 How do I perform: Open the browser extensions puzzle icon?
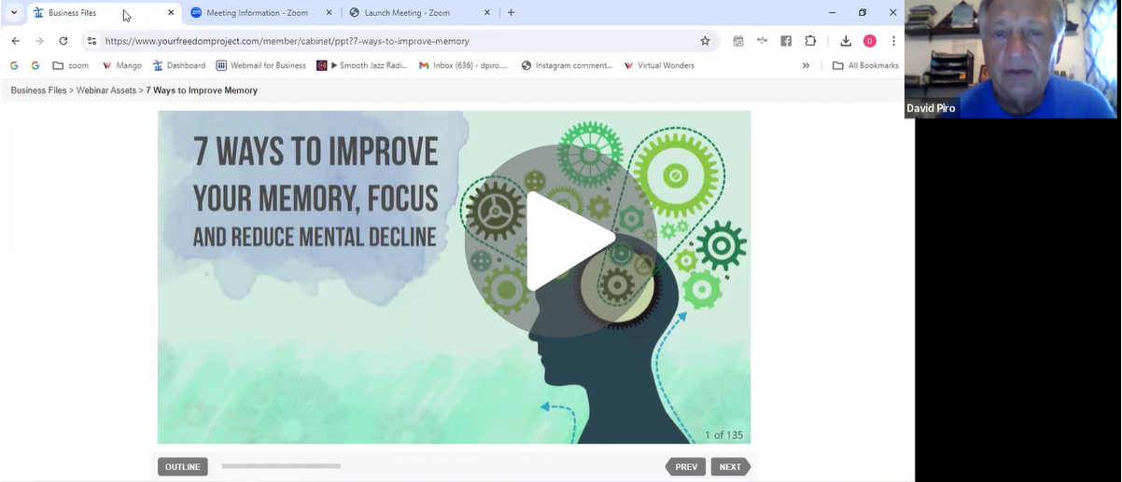pos(810,41)
